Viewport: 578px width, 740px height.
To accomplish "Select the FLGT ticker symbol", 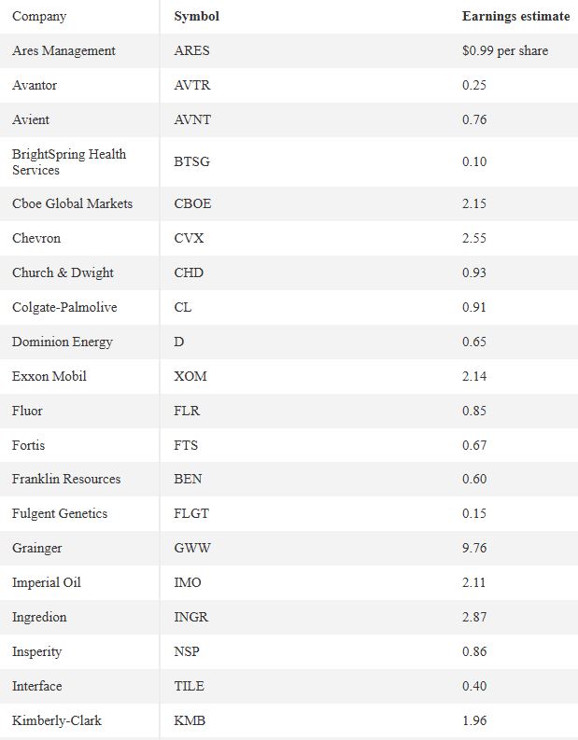I will click(x=190, y=513).
